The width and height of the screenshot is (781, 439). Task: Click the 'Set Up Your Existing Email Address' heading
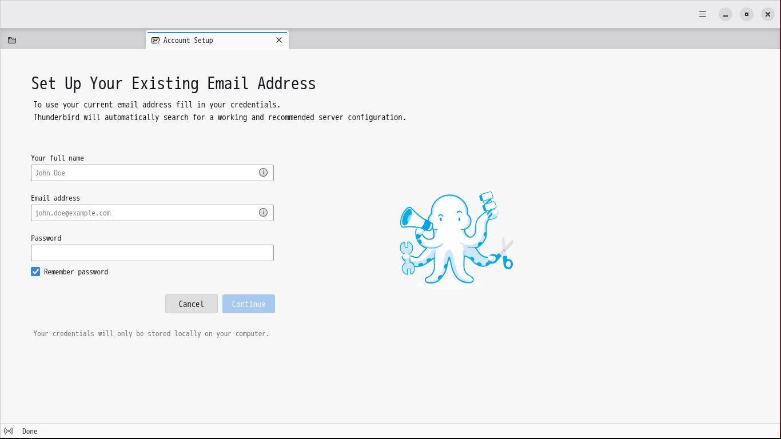pos(174,83)
